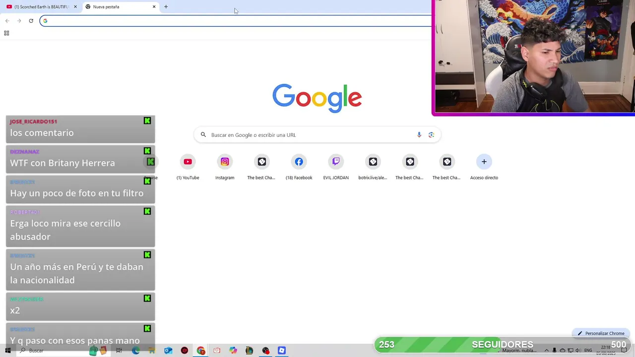Click the magnifier icon in search box
This screenshot has height=357, width=635.
(x=203, y=135)
